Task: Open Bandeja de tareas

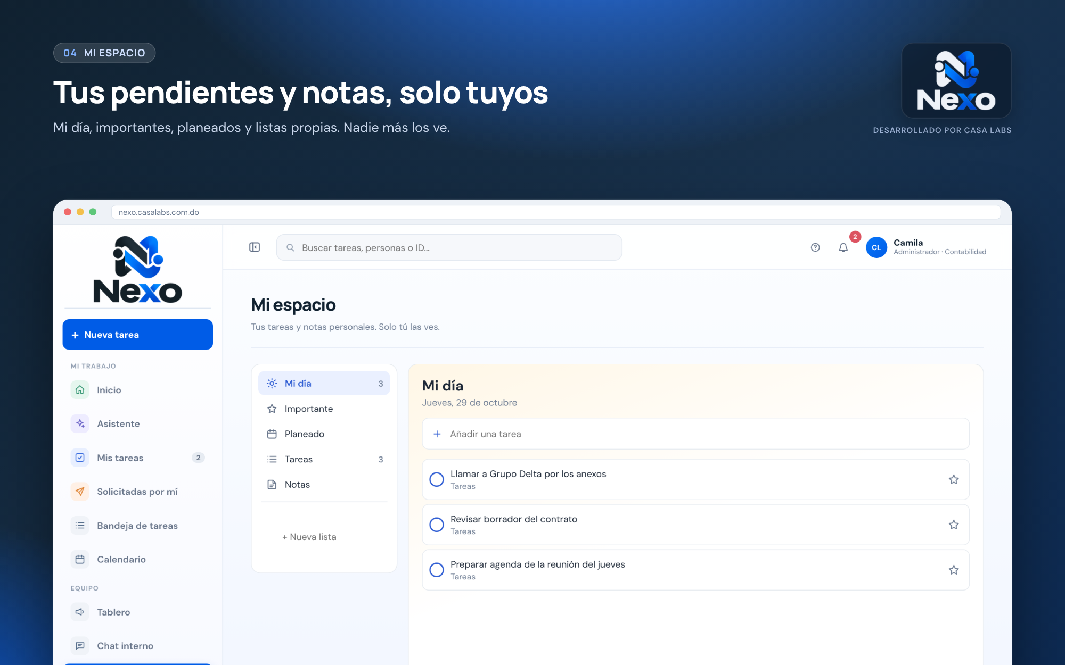Action: click(138, 526)
